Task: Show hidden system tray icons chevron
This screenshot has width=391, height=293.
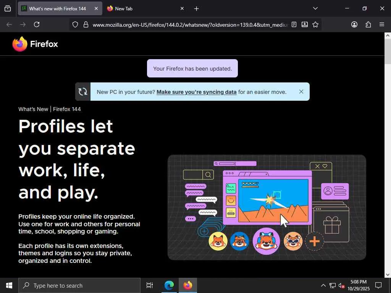Action: click(323, 285)
